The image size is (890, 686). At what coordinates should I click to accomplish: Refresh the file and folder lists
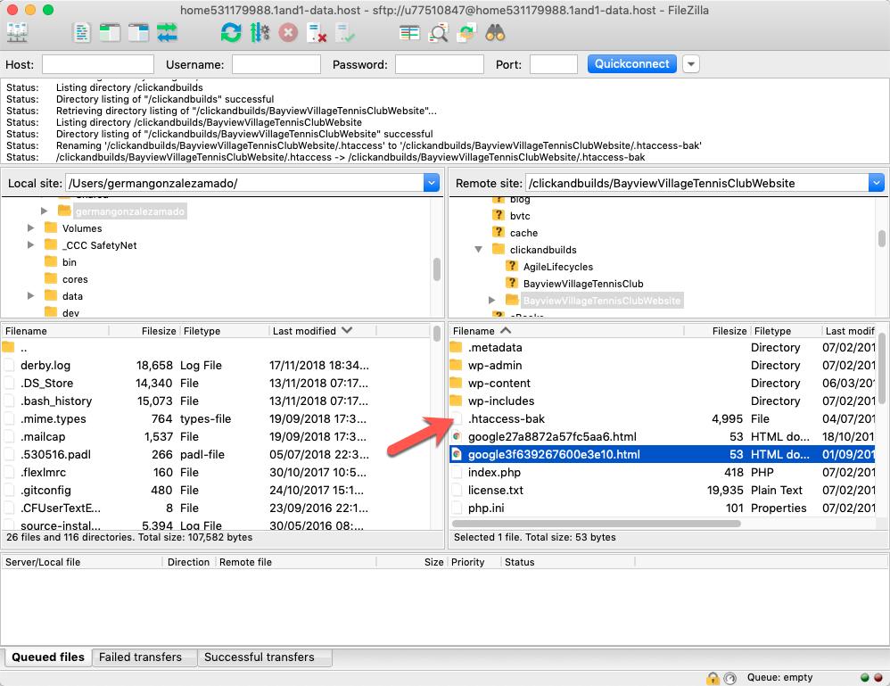click(x=231, y=33)
